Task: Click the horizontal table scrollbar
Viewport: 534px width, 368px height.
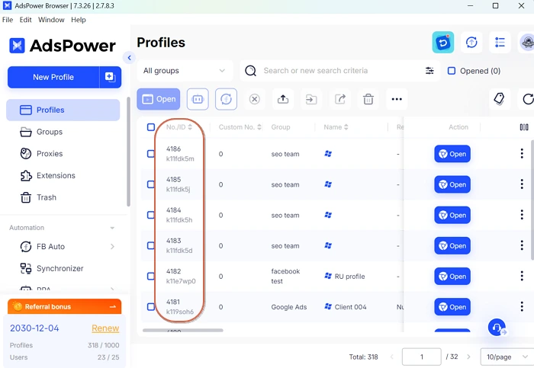Action: click(x=183, y=330)
